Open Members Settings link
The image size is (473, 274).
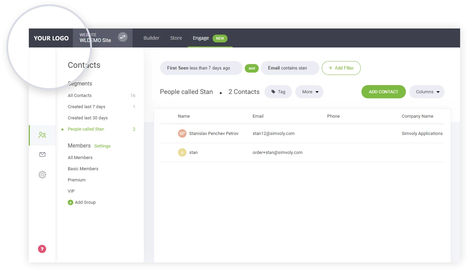[x=102, y=146]
